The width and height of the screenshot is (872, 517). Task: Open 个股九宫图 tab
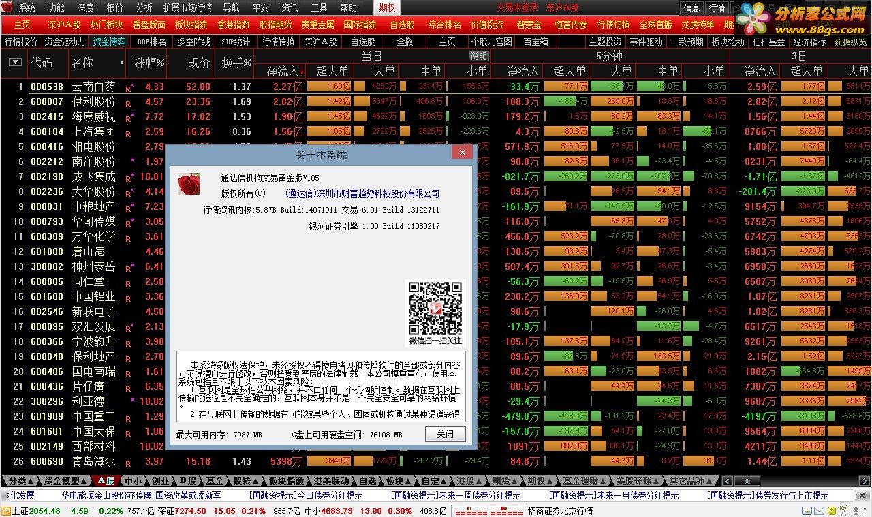[491, 42]
